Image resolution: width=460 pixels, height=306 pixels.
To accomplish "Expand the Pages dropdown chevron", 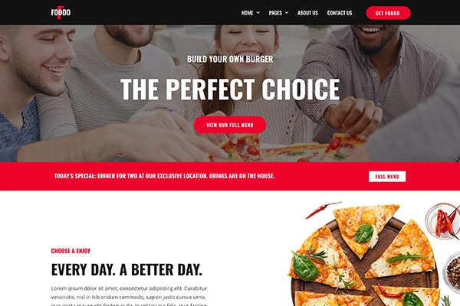I will (287, 13).
